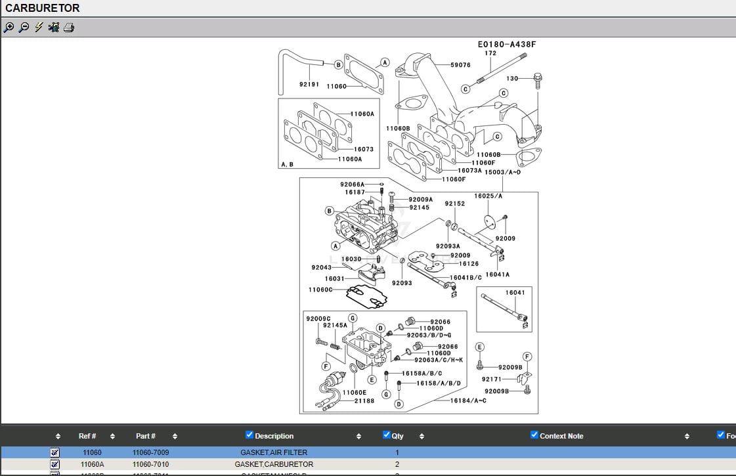
Task: Click the zoom in magnifier icon
Action: [9, 28]
